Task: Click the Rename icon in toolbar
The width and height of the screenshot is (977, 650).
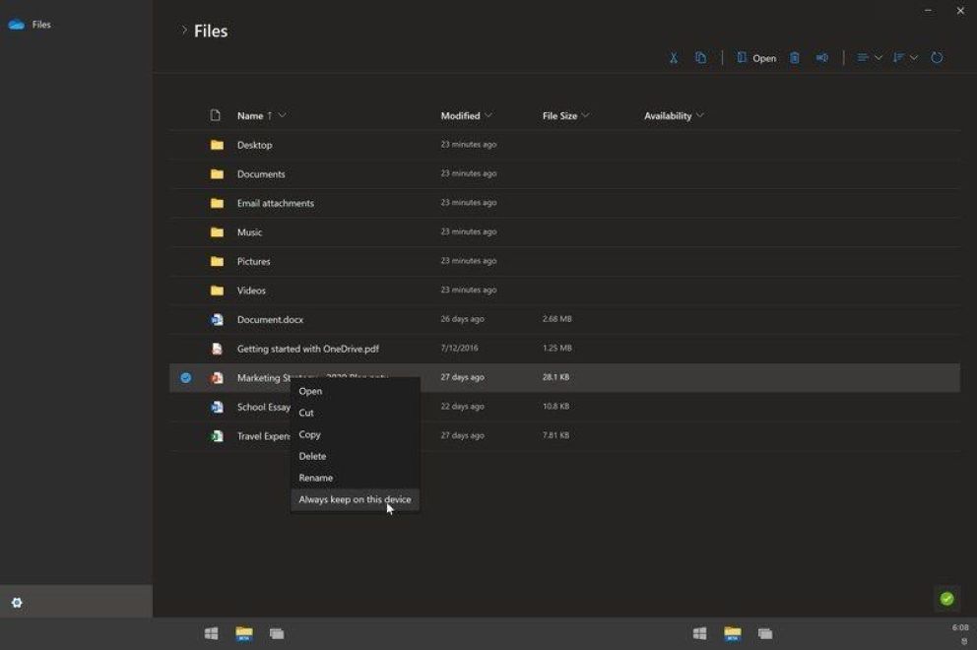Action: pyautogui.click(x=822, y=58)
